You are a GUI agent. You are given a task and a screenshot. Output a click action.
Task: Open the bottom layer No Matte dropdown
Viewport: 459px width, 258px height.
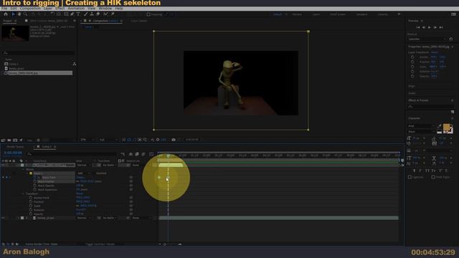pos(110,218)
